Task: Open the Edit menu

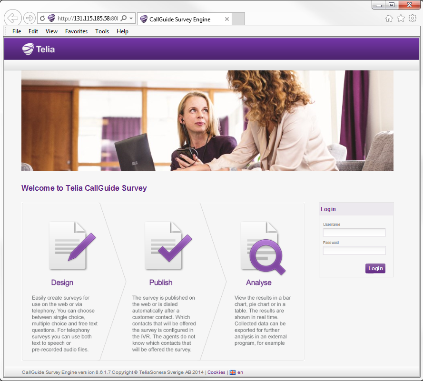Action: [x=33, y=31]
